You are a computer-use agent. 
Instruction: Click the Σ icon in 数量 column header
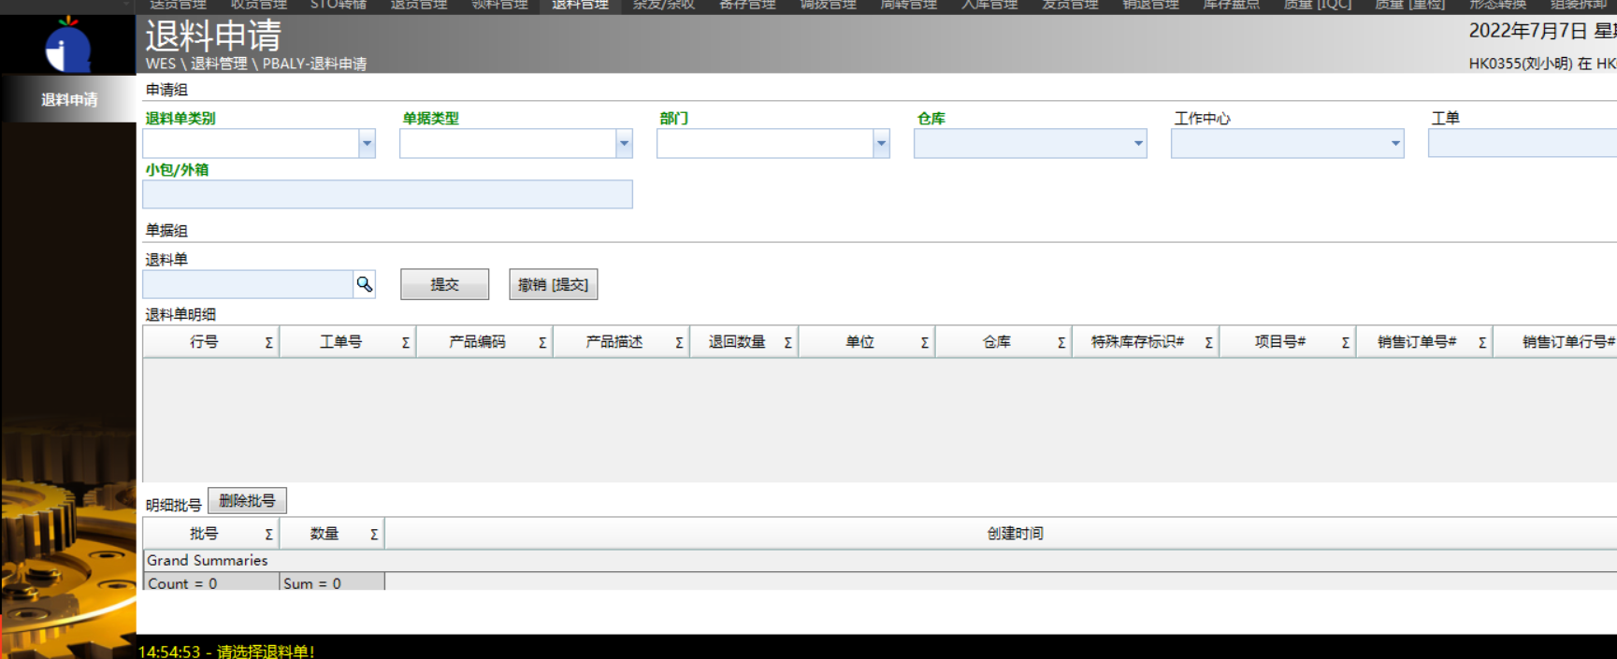(x=373, y=535)
